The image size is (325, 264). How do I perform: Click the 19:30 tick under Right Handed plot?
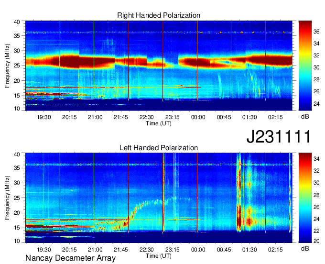[x=44, y=117]
